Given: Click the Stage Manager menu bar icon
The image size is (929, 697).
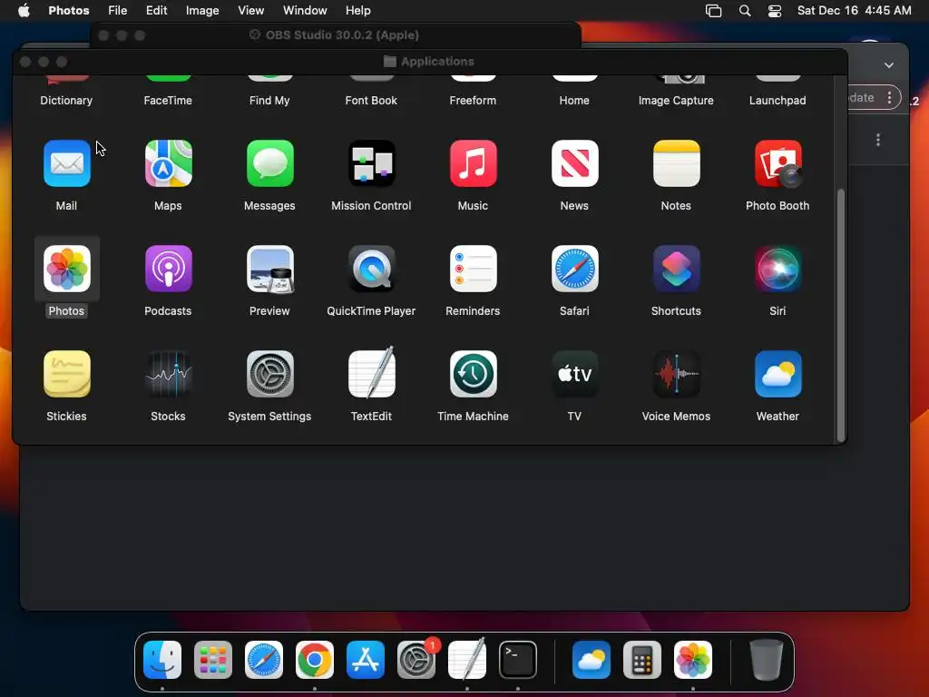Looking at the screenshot, I should tap(713, 11).
